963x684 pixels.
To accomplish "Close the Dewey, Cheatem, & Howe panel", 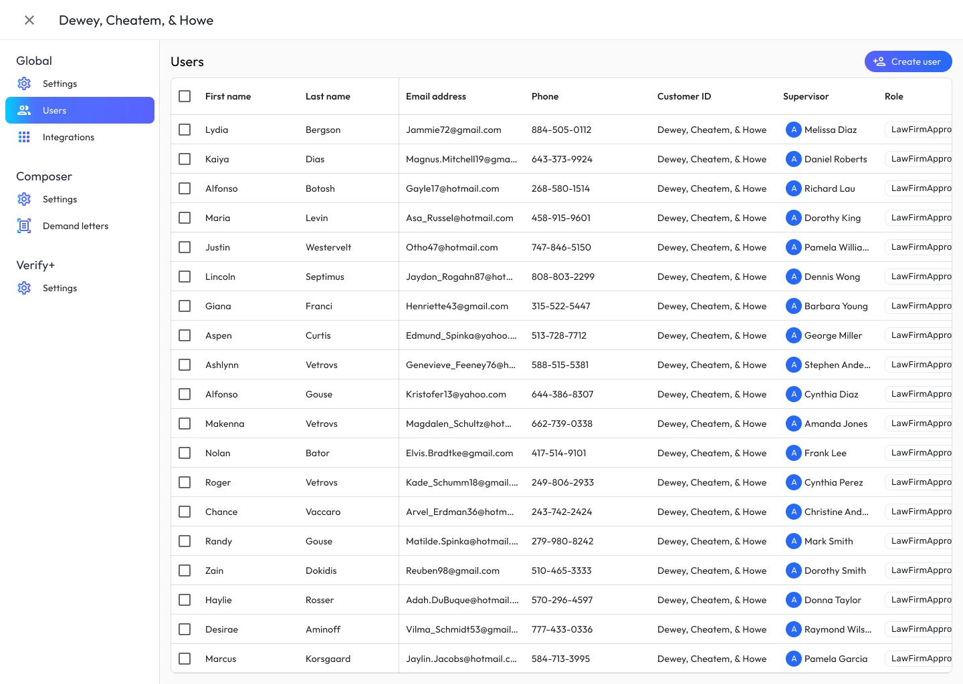I will [29, 20].
